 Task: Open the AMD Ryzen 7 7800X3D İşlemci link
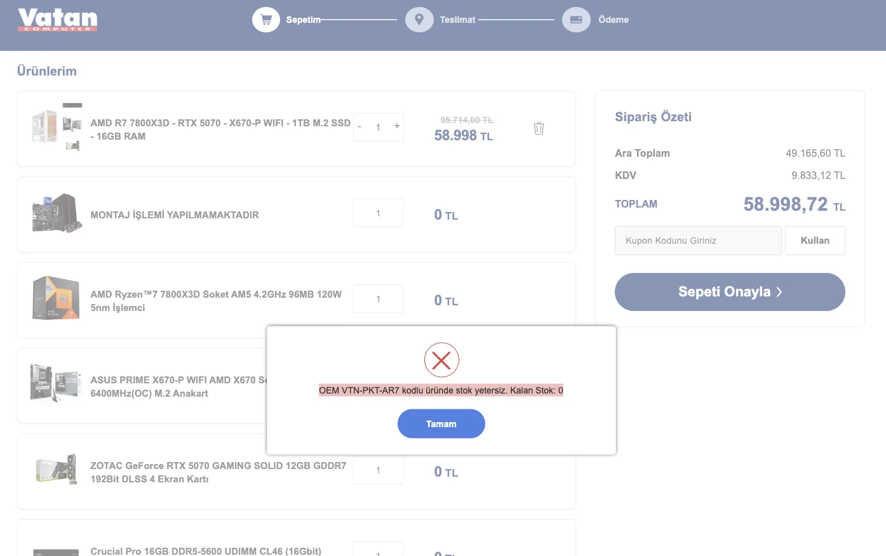(216, 301)
